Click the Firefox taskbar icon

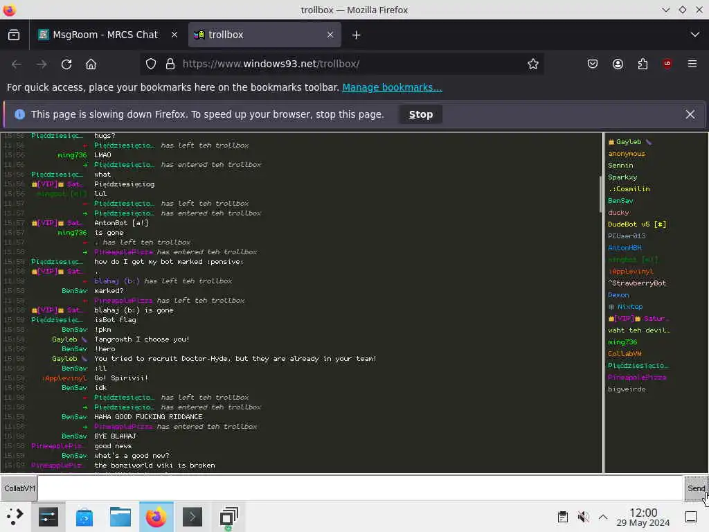point(156,517)
